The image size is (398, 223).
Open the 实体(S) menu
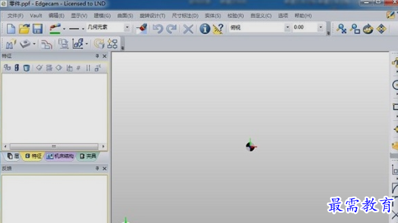[x=213, y=16]
